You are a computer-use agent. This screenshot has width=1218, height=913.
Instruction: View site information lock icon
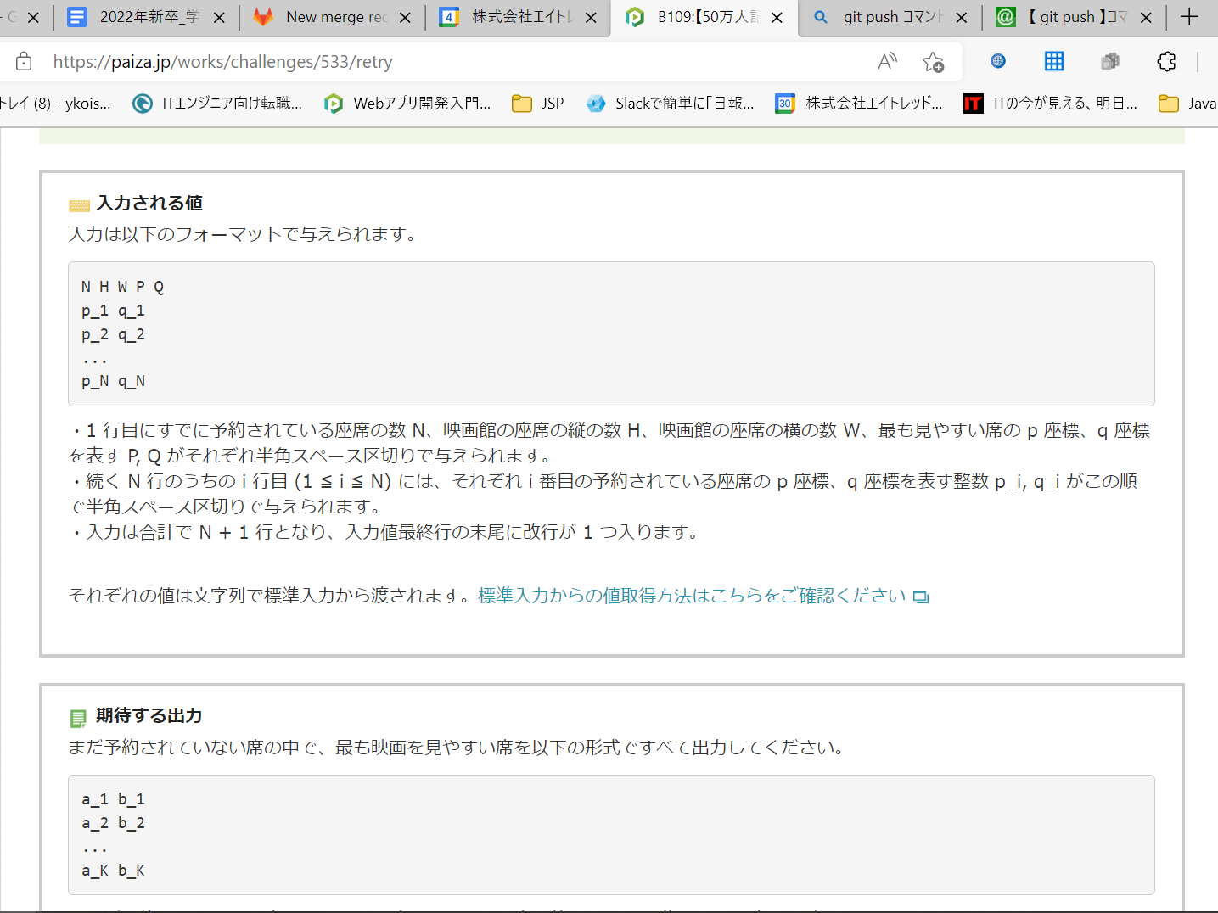click(x=24, y=61)
